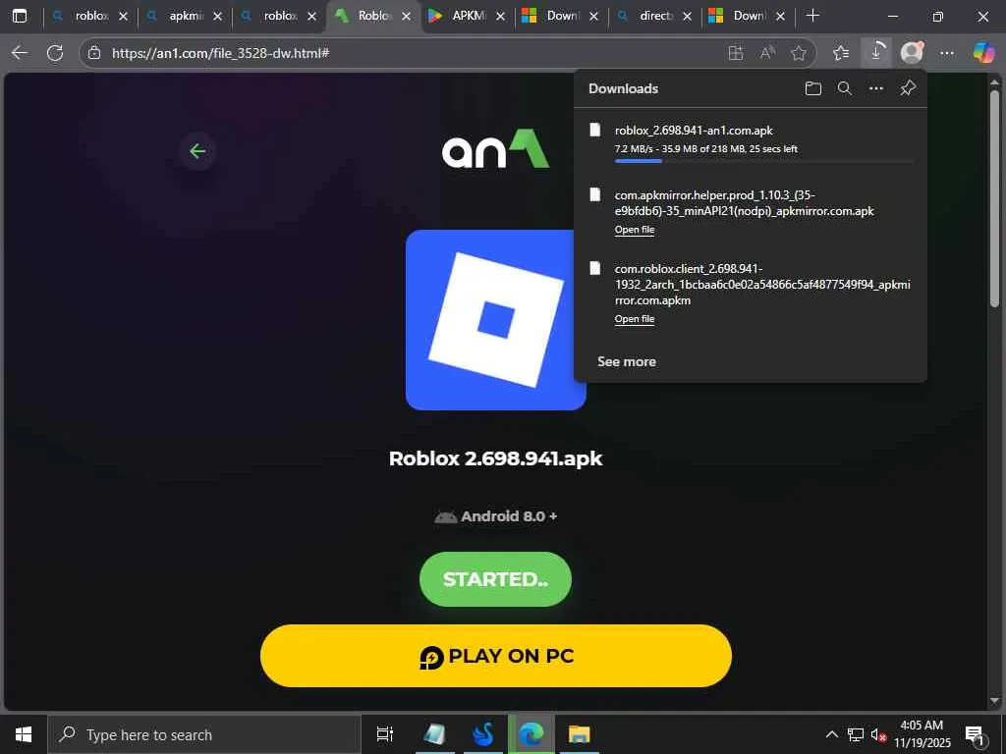Viewport: 1006px width, 754px height.
Task: Open Edge settings and more menu
Action: tap(947, 53)
